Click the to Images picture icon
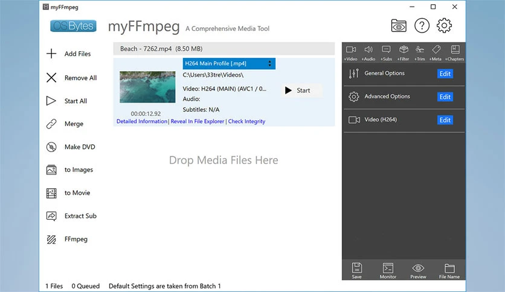505x292 pixels. point(51,170)
